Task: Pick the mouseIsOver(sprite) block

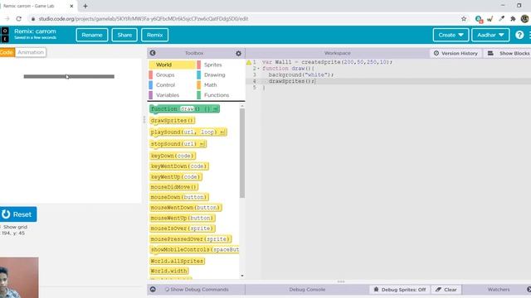Action: [183, 228]
